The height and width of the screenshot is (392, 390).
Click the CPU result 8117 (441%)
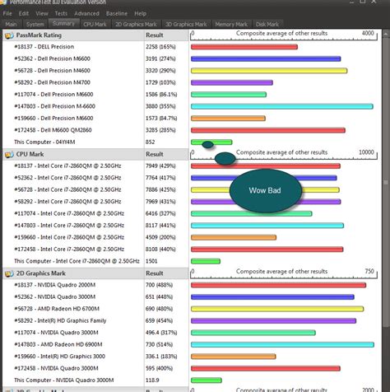(x=160, y=226)
